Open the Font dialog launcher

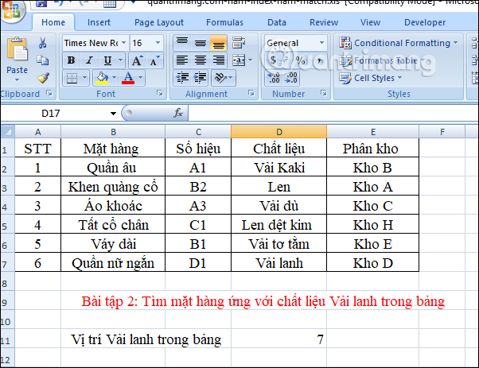pos(159,93)
